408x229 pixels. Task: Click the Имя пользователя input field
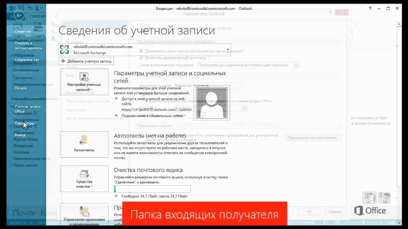[x=208, y=86]
